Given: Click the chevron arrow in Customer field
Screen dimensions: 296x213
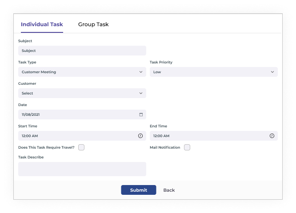Looking at the screenshot, I should (x=141, y=93).
